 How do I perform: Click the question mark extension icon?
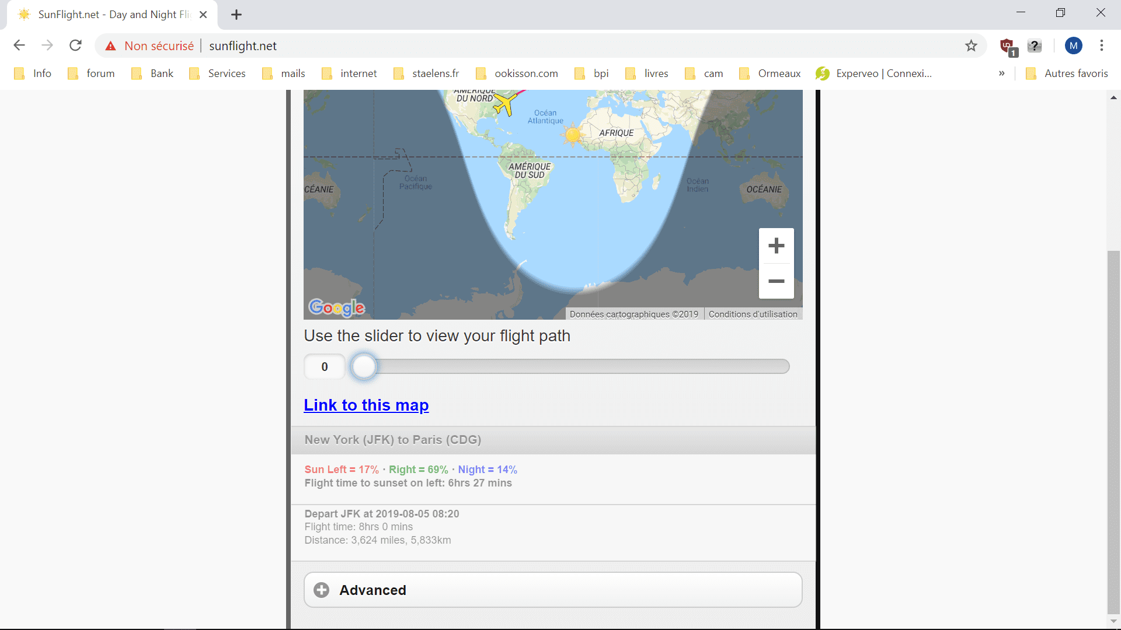coord(1035,45)
